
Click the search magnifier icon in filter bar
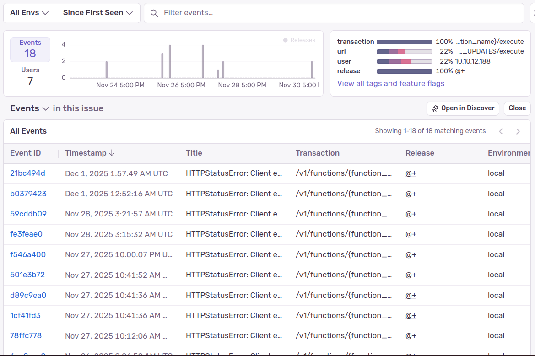point(155,13)
